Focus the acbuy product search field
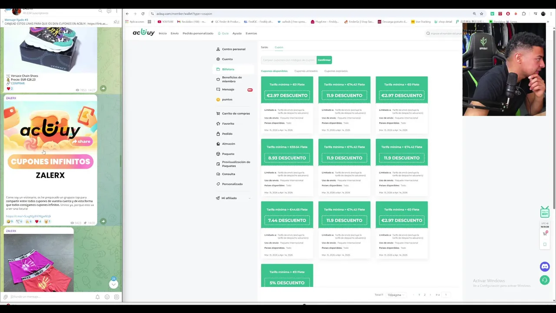Viewport: 556px width, 313px height. (444, 33)
